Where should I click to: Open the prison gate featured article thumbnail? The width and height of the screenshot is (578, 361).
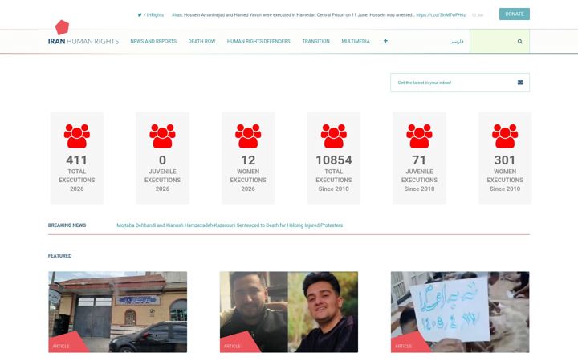click(117, 312)
